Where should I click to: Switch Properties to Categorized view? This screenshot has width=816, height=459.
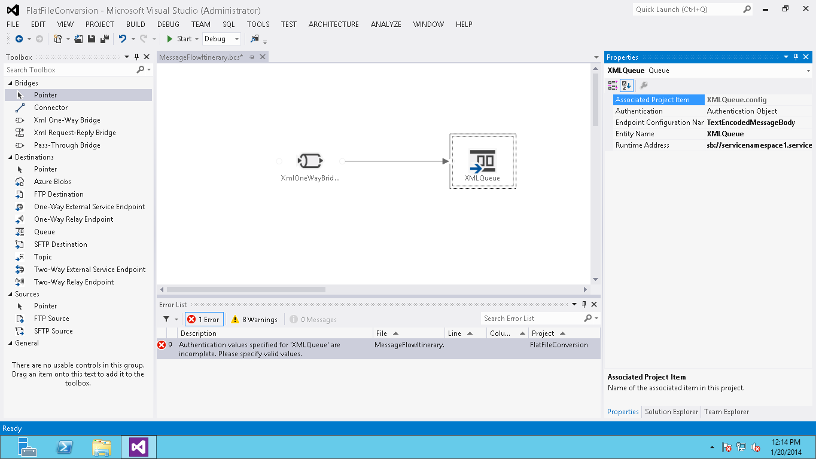613,85
